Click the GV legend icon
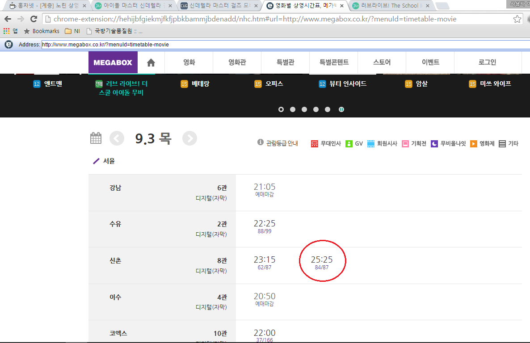530x343 pixels. point(349,144)
